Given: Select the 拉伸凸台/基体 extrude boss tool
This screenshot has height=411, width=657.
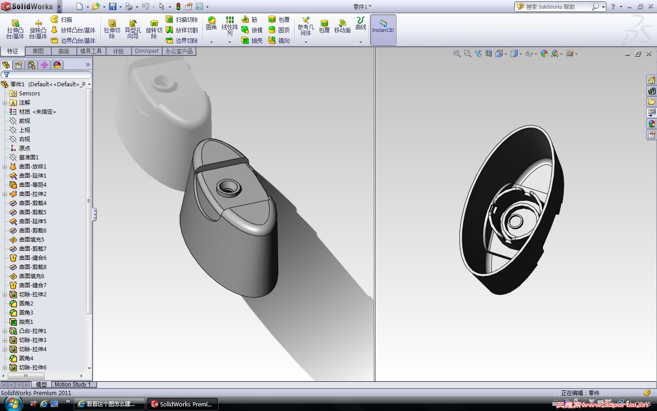Looking at the screenshot, I should tap(15, 29).
